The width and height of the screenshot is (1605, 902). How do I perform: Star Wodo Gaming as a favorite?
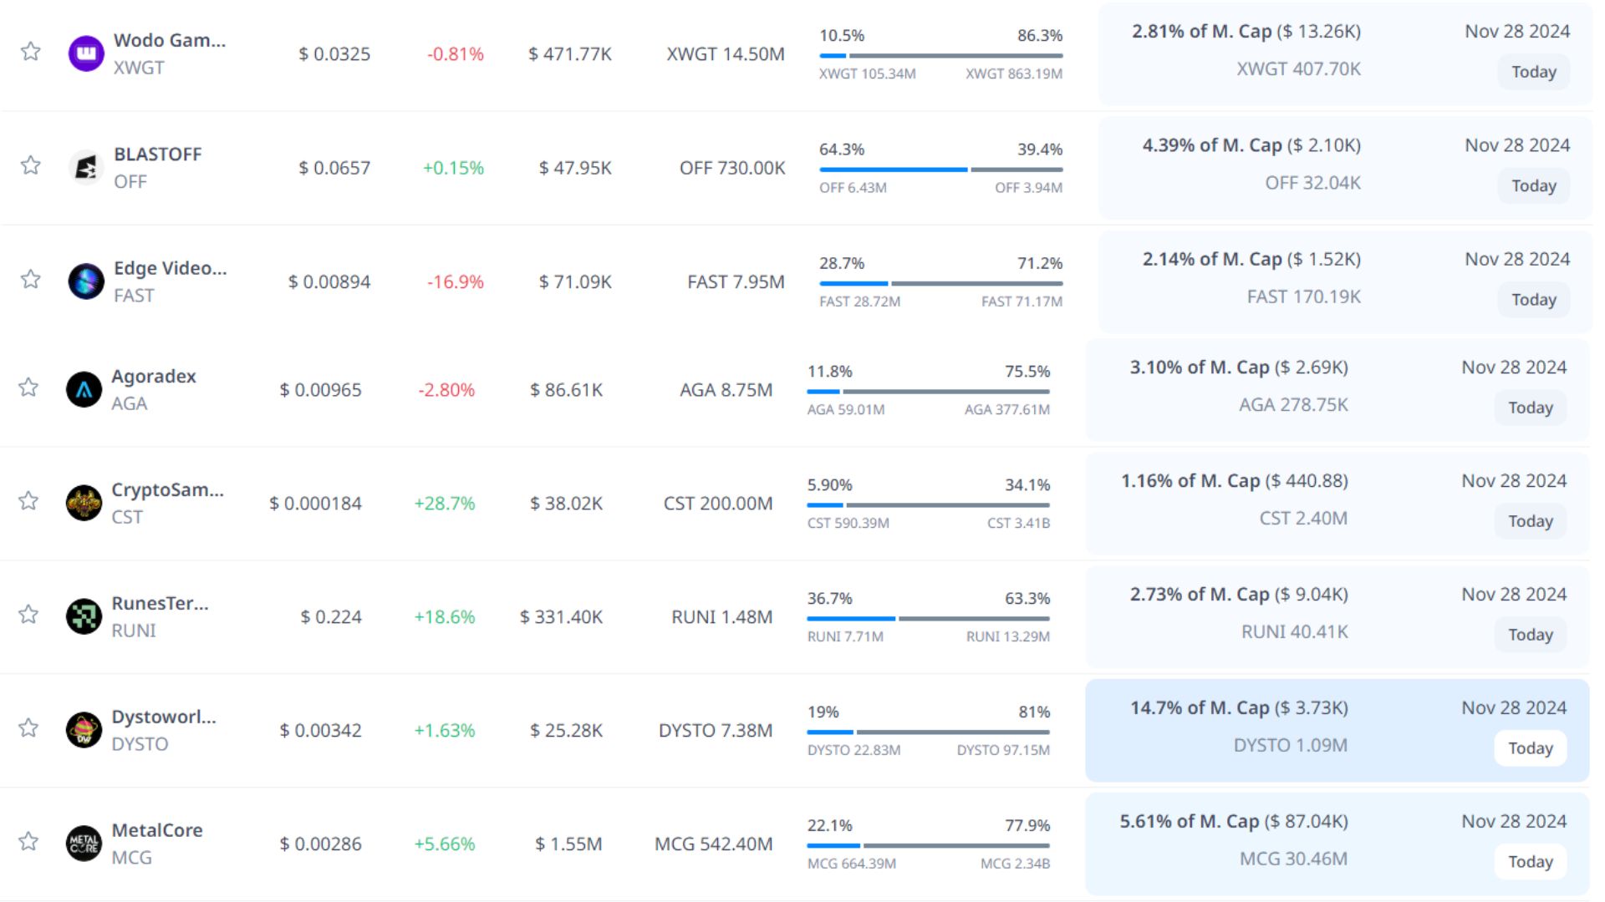click(31, 52)
